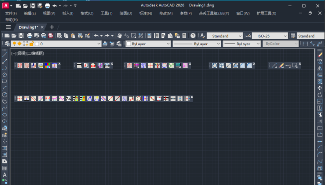
Task: Open the hamburger file tabs menu
Action: pyautogui.click(x=8, y=27)
